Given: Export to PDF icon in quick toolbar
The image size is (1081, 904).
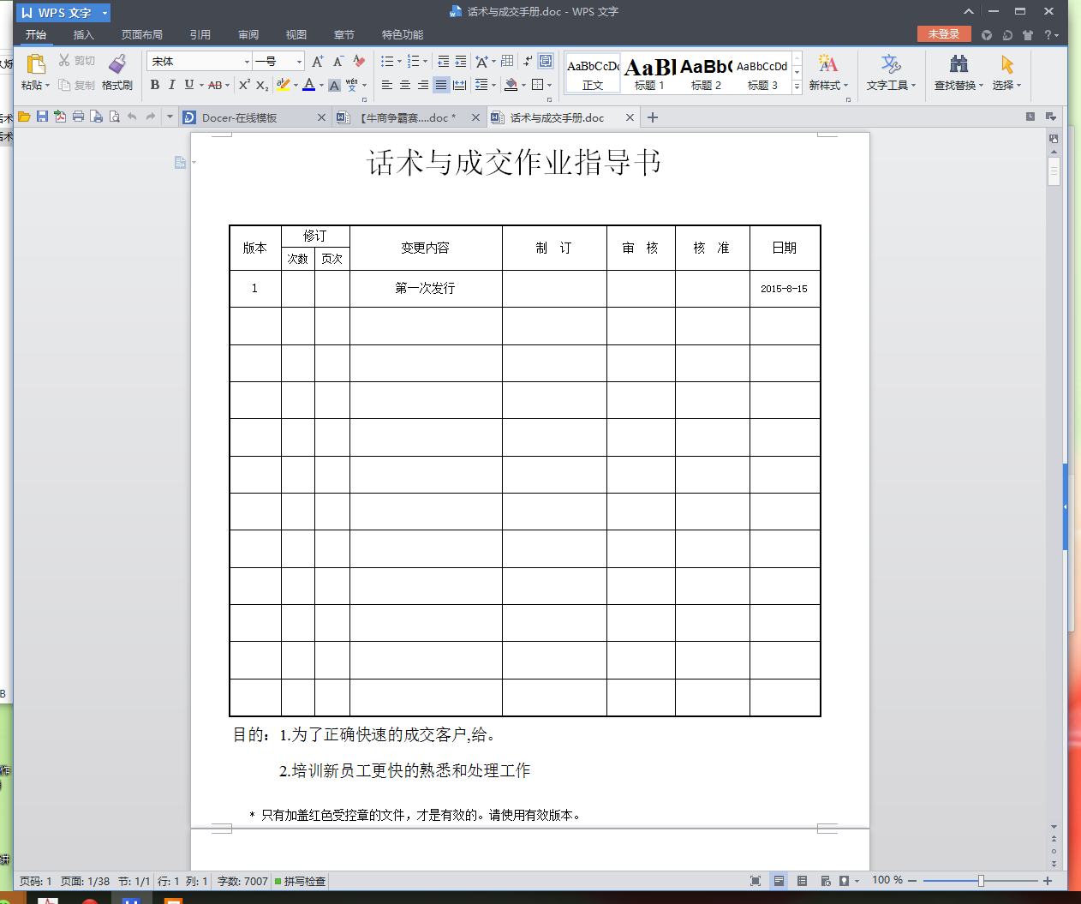Looking at the screenshot, I should [60, 117].
